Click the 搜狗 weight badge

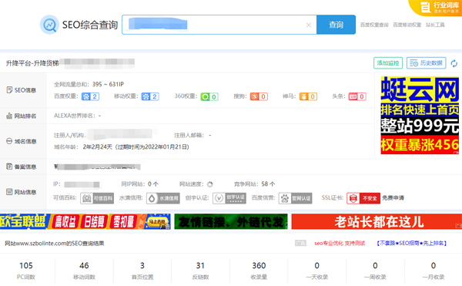[x=259, y=96]
